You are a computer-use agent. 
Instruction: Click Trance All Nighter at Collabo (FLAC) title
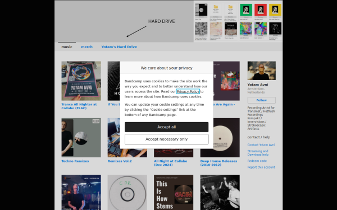(79, 106)
